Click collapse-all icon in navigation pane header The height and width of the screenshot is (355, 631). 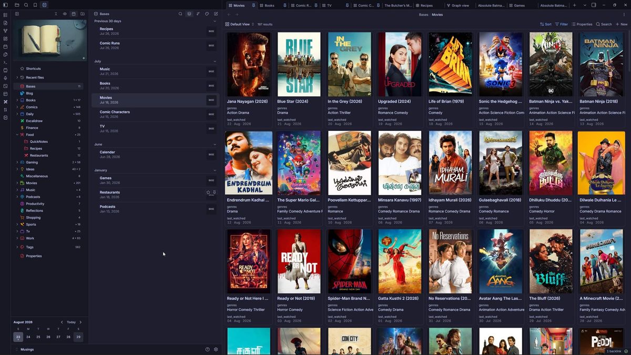coord(56,14)
